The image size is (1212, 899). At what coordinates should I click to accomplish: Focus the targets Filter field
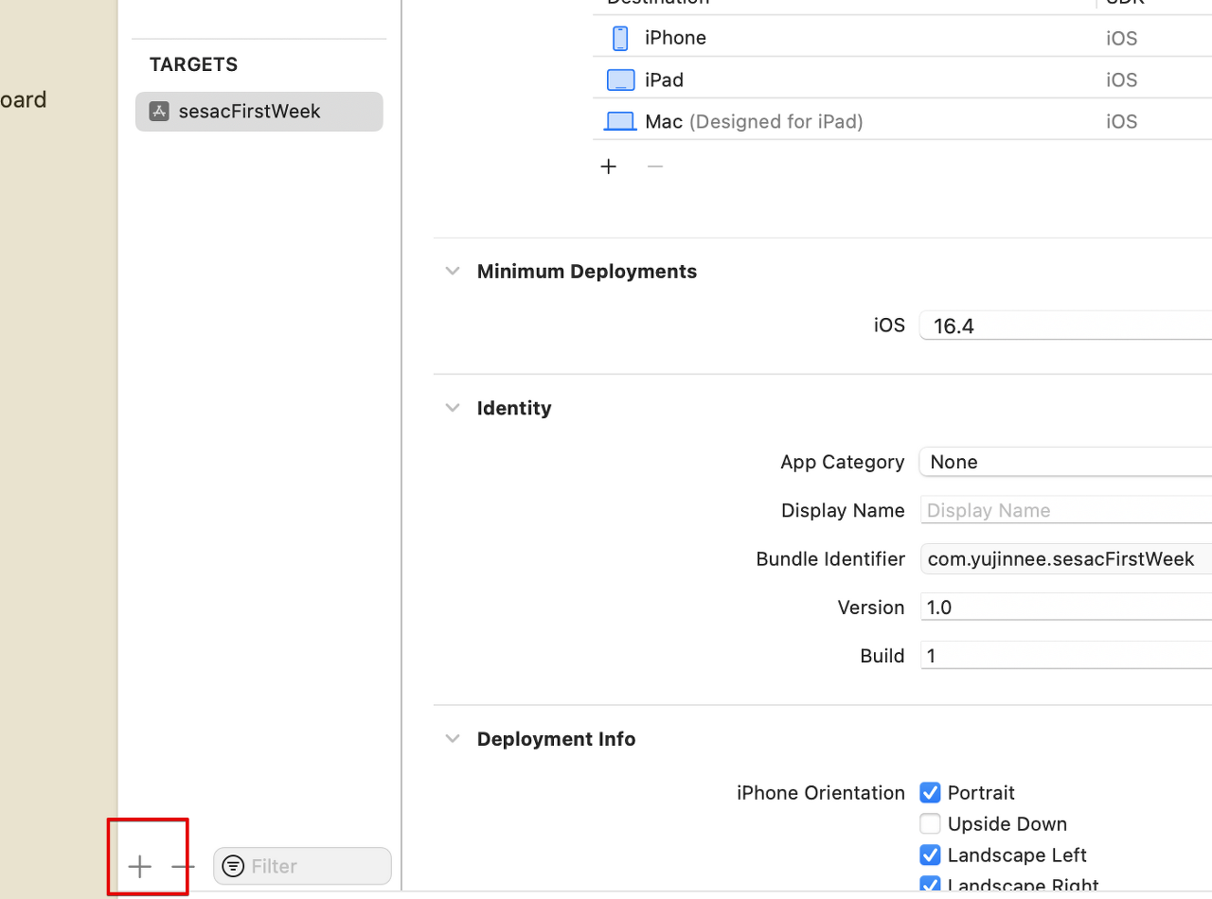(x=302, y=866)
